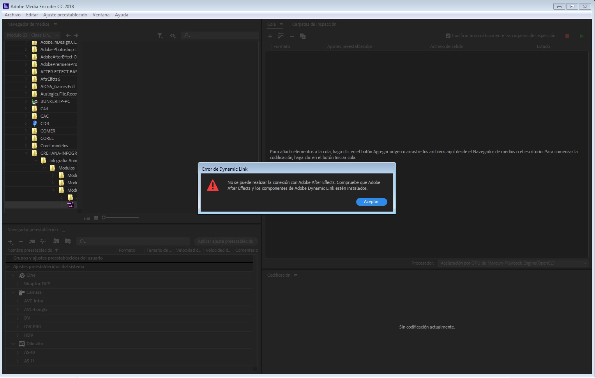Click the Comentario column header

pyautogui.click(x=246, y=250)
